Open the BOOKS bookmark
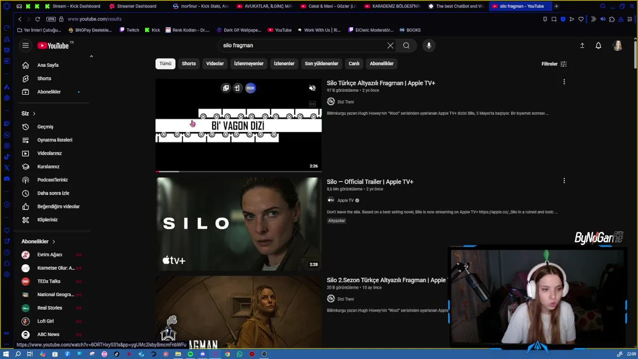This screenshot has height=359, width=638. (x=410, y=30)
